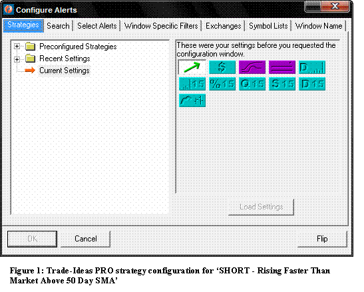Screen dimensions: 364x292
Task: Click the purple horizontal lines icon
Action: pos(282,67)
